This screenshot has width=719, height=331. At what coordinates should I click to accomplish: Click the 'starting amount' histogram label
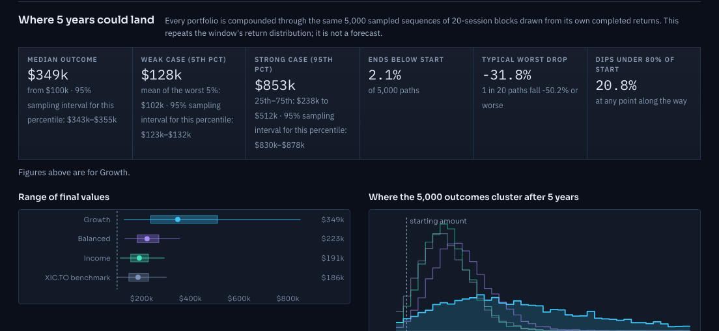(438, 221)
